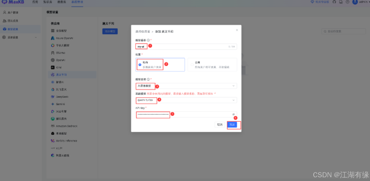Select the vLLM provider

(72, 148)
